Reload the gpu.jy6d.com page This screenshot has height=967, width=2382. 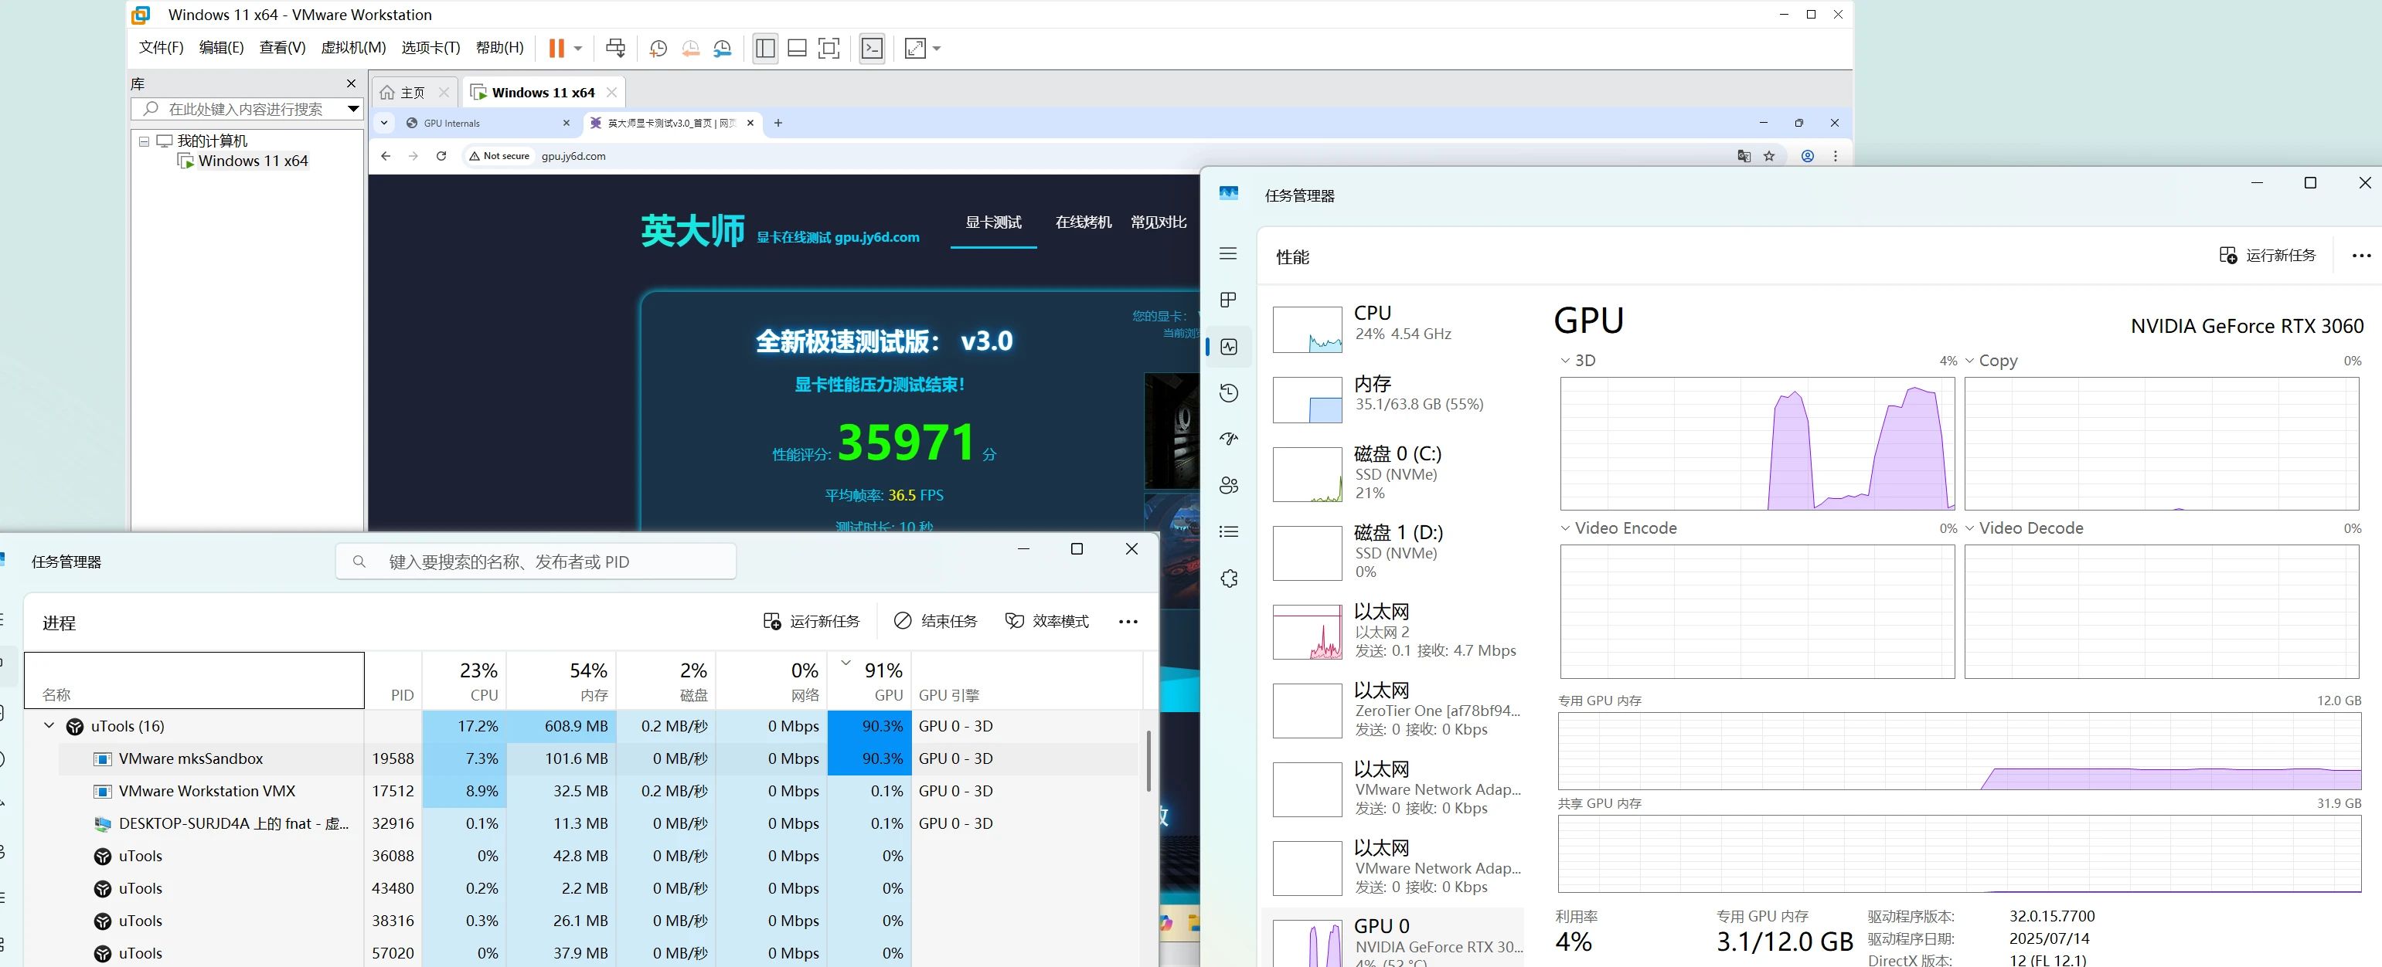[441, 156]
